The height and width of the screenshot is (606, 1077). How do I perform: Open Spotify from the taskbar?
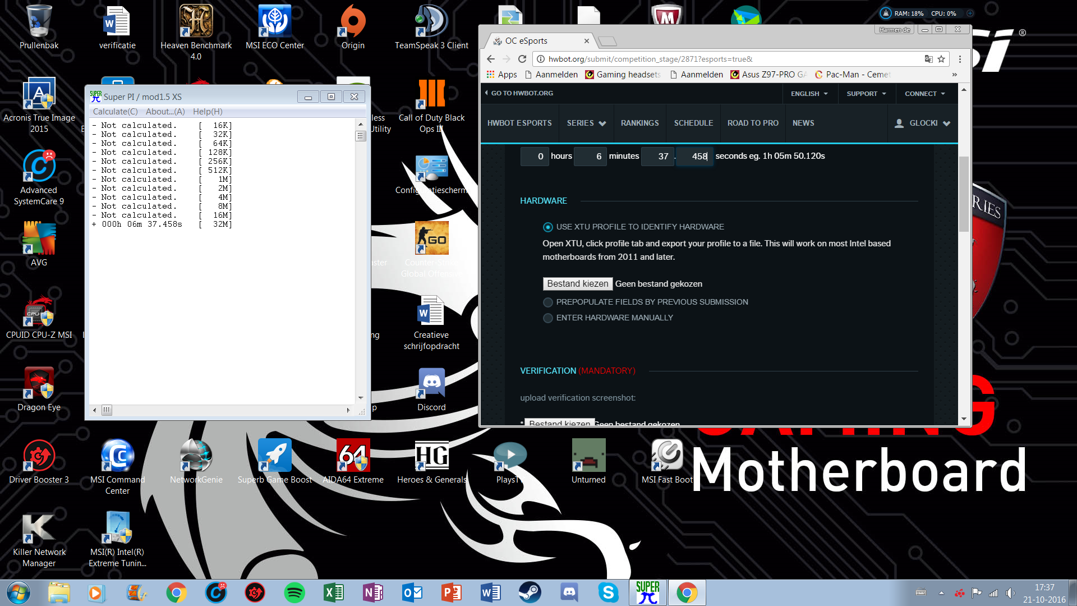[x=294, y=593]
